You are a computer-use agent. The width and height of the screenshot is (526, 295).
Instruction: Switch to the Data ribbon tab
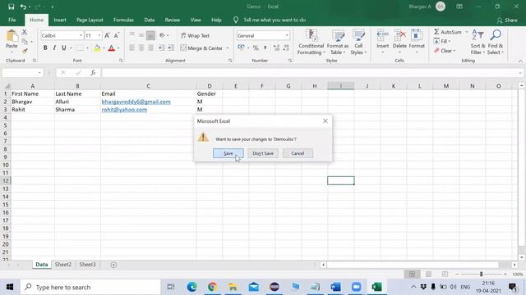150,20
